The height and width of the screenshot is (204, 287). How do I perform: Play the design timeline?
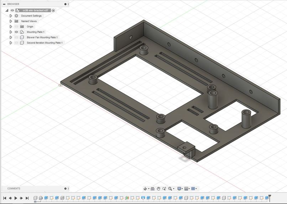point(16,198)
